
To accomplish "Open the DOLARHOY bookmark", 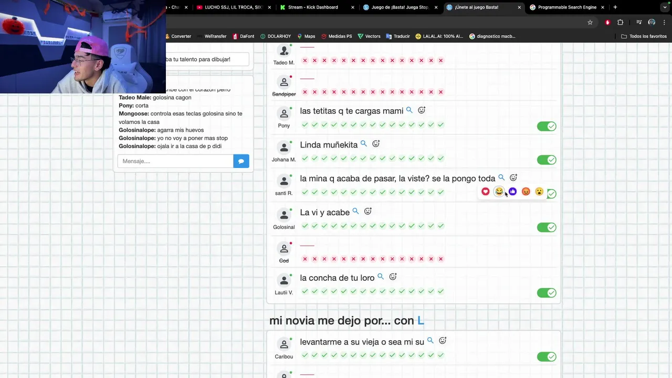I will (276, 36).
